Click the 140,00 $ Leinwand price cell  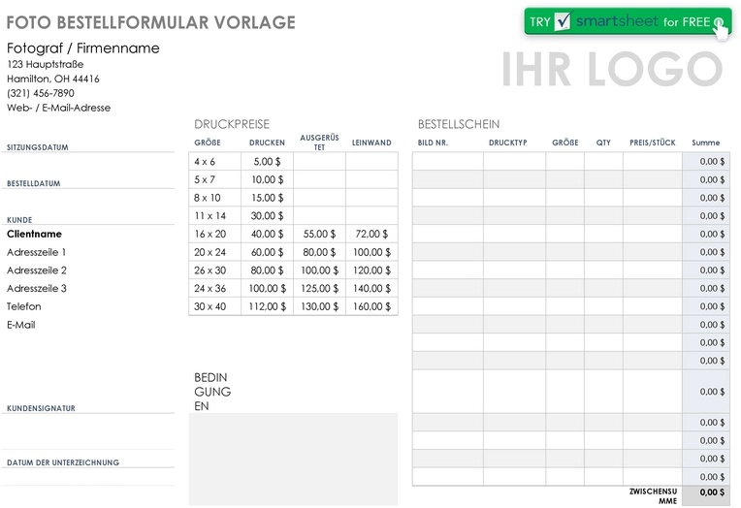[x=371, y=288]
